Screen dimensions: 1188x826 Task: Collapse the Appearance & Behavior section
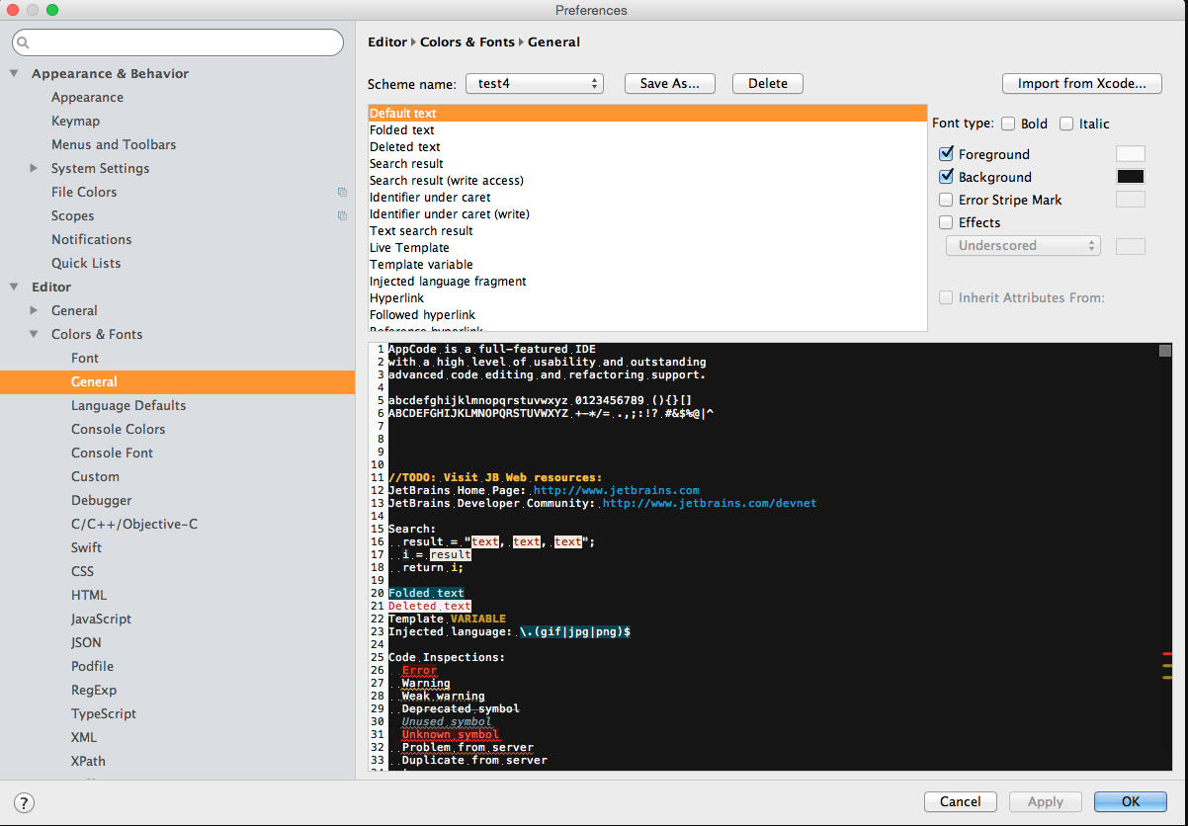point(14,73)
